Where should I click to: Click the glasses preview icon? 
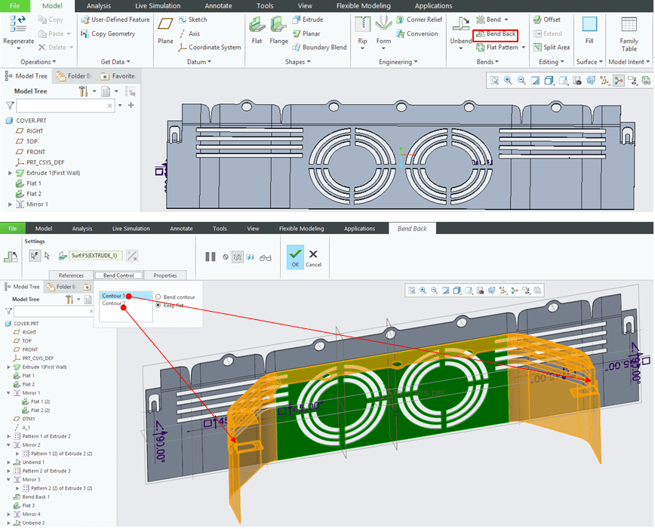265,257
